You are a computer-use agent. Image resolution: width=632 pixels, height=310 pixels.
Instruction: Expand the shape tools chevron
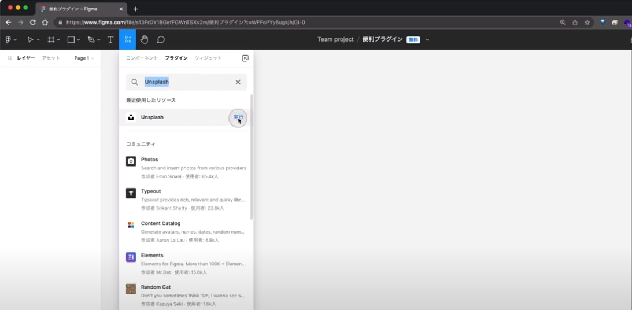click(79, 40)
